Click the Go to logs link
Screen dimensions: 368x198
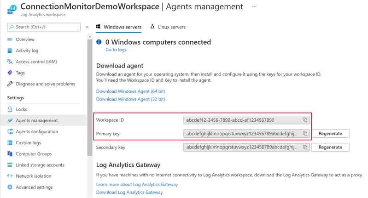pos(116,50)
